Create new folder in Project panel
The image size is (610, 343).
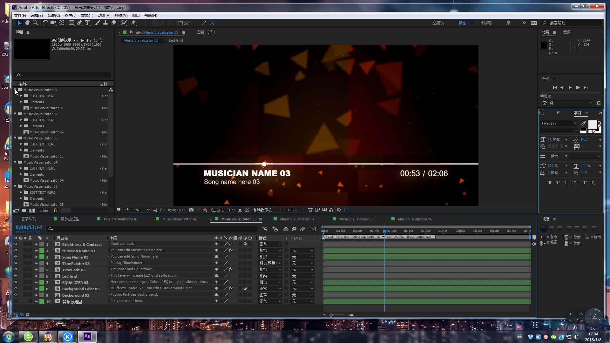point(24,211)
